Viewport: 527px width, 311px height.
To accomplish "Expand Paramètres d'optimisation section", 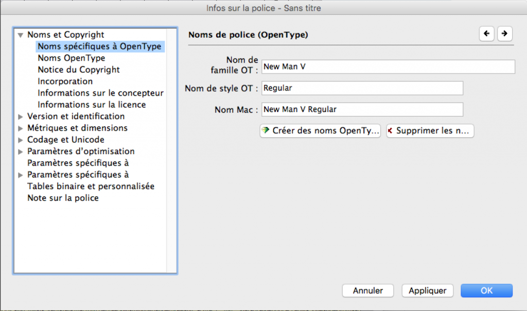I will (x=21, y=152).
